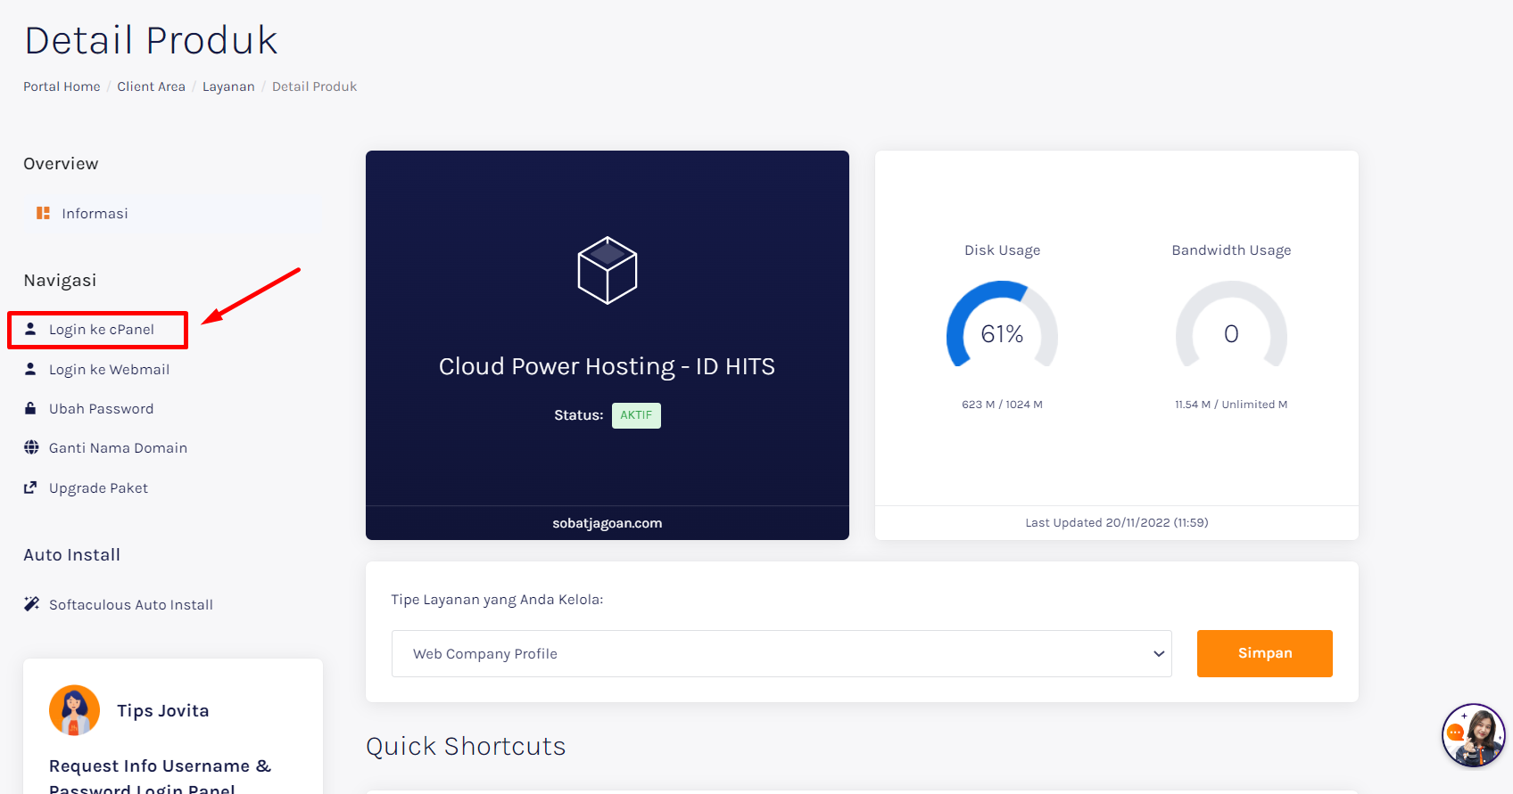Viewport: 1513px width, 794px height.
Task: Choose Upgrade Paket
Action: tap(98, 487)
